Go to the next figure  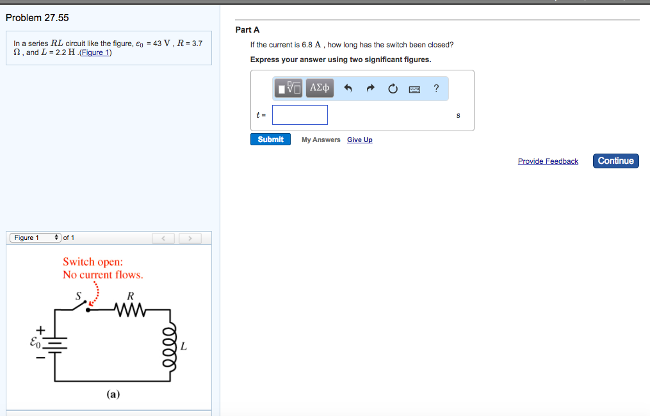point(190,237)
